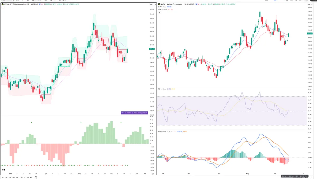Select the 1M time range

pyautogui.click(x=10, y=177)
